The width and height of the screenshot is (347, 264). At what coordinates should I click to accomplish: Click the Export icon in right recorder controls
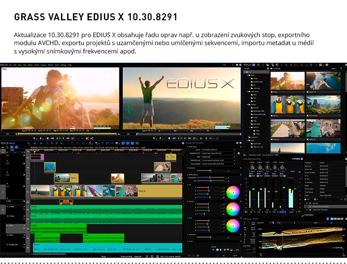point(217,138)
